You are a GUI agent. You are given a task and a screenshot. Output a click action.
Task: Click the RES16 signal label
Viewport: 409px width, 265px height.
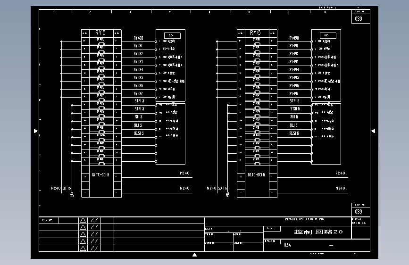(x=294, y=133)
